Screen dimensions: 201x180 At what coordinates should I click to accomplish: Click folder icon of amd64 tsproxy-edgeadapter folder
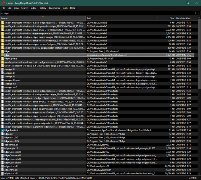(x=3, y=48)
